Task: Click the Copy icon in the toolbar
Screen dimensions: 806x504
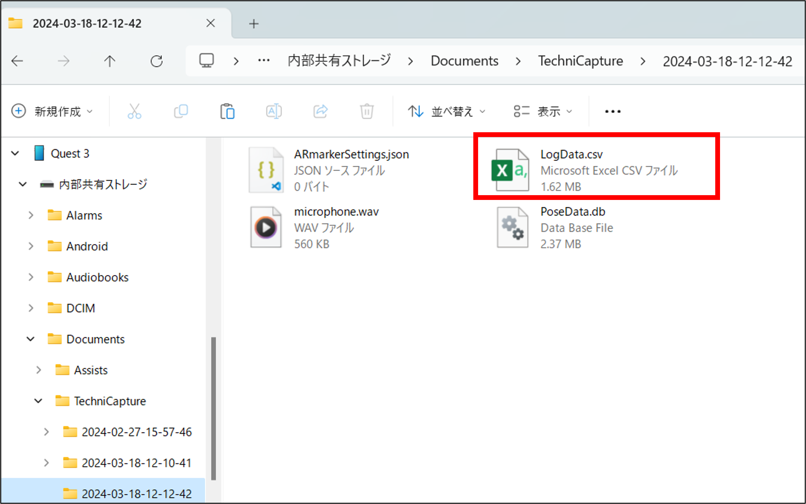Action: 181,111
